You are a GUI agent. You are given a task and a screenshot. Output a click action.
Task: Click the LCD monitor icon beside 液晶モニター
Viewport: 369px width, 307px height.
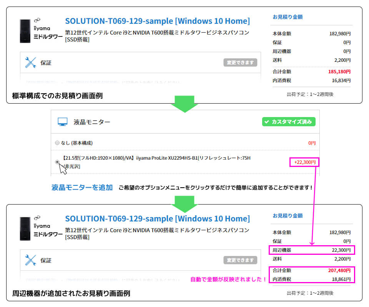63,122
